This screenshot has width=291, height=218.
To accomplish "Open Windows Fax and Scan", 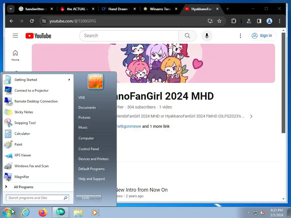I will tap(38, 166).
